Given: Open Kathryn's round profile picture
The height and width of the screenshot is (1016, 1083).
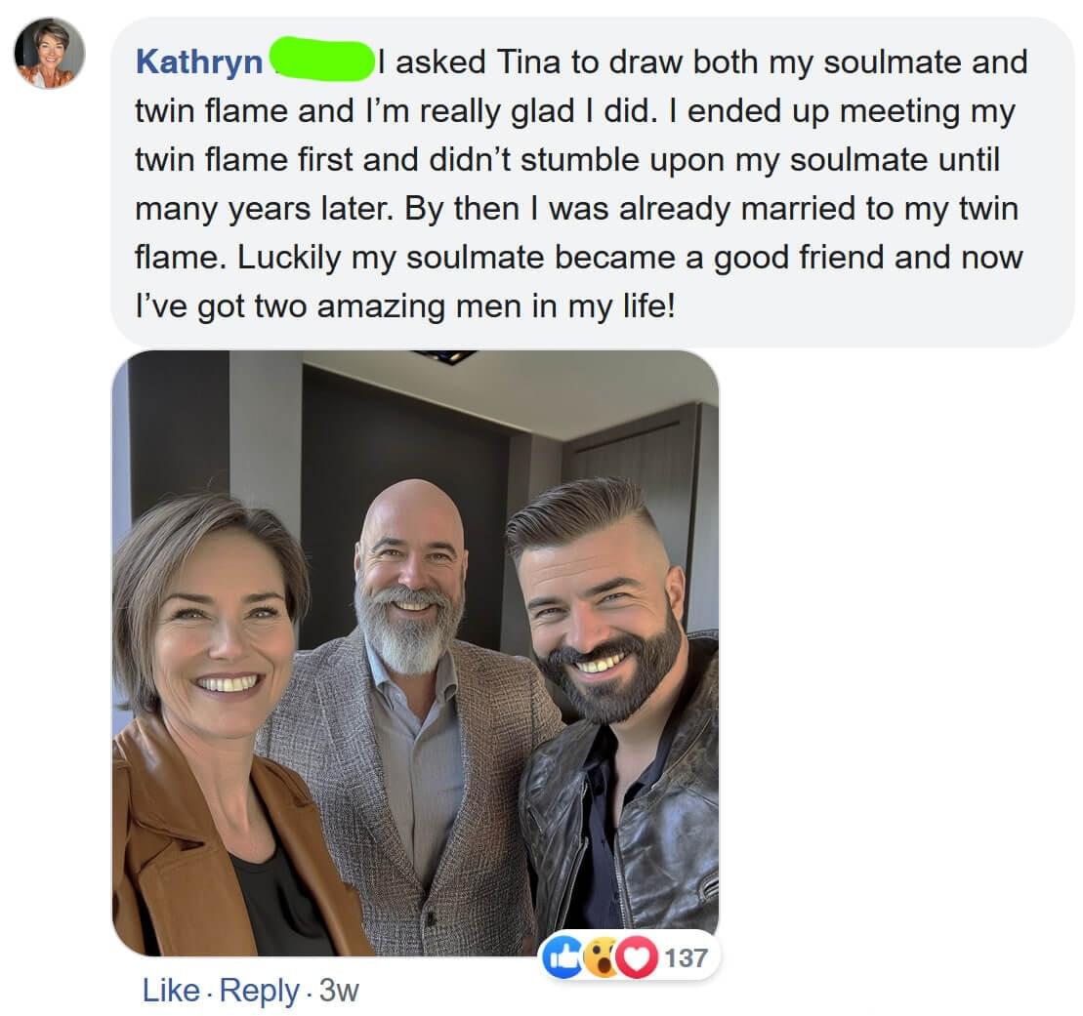Looking at the screenshot, I should pyautogui.click(x=49, y=53).
